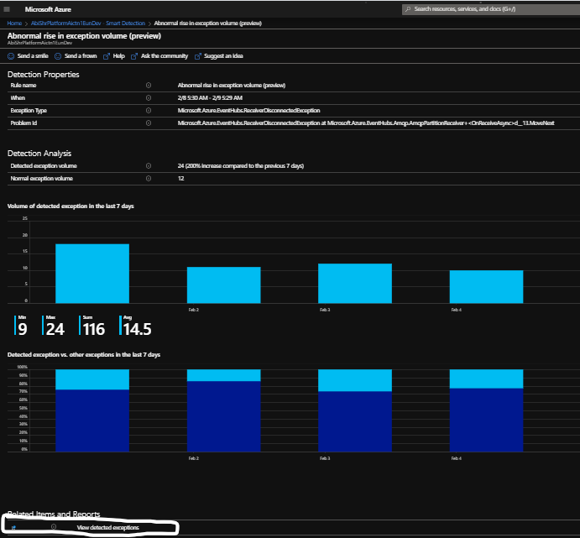This screenshot has height=538, width=580.
Task: Open AbiShrPlatformAictn1EunDev Smart Detection breadcrumb
Action: [88, 24]
